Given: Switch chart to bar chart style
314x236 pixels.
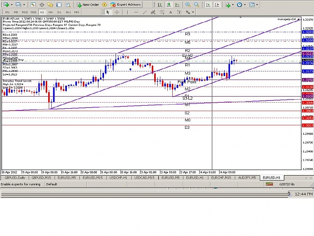Looking at the screenshot, I should pos(160,5).
